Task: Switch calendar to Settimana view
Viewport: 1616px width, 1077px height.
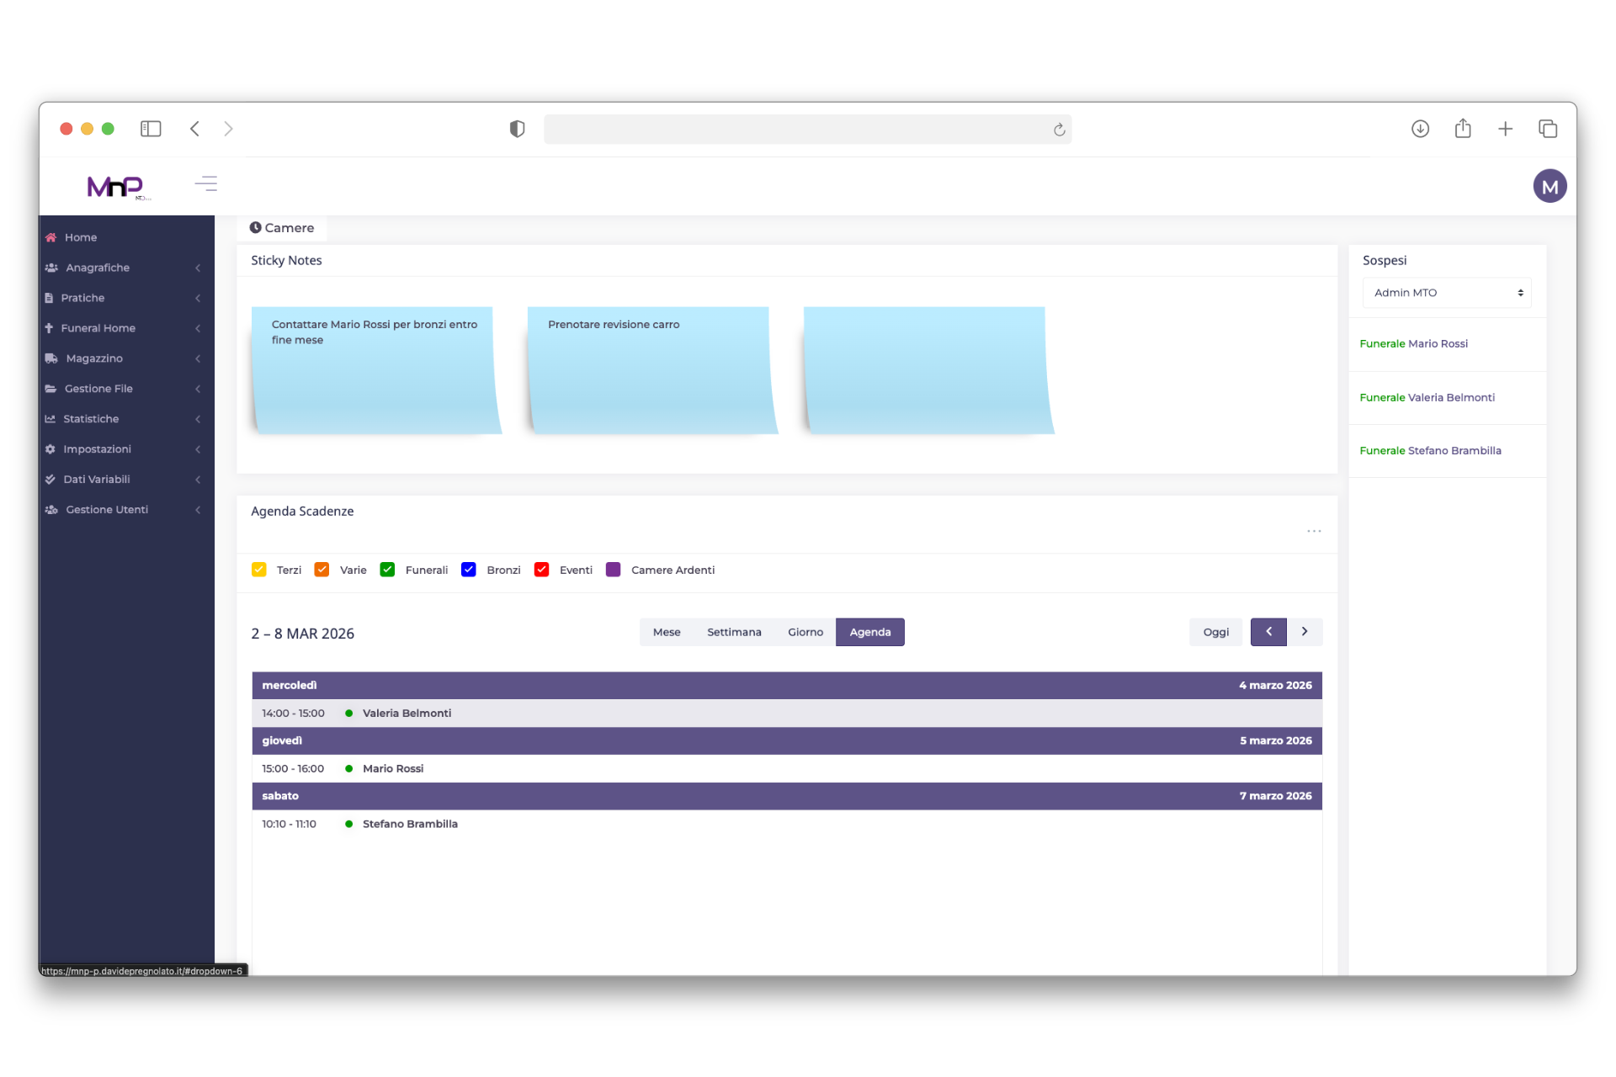Action: coord(734,632)
